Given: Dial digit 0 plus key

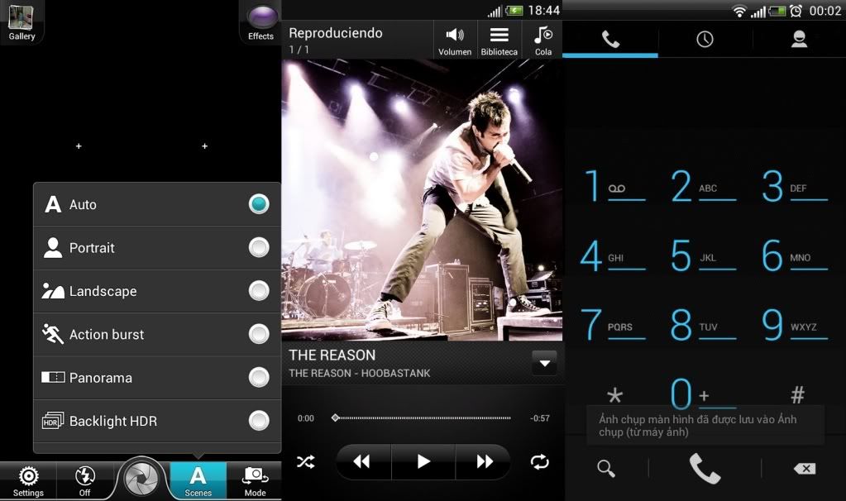Looking at the screenshot, I should 702,394.
